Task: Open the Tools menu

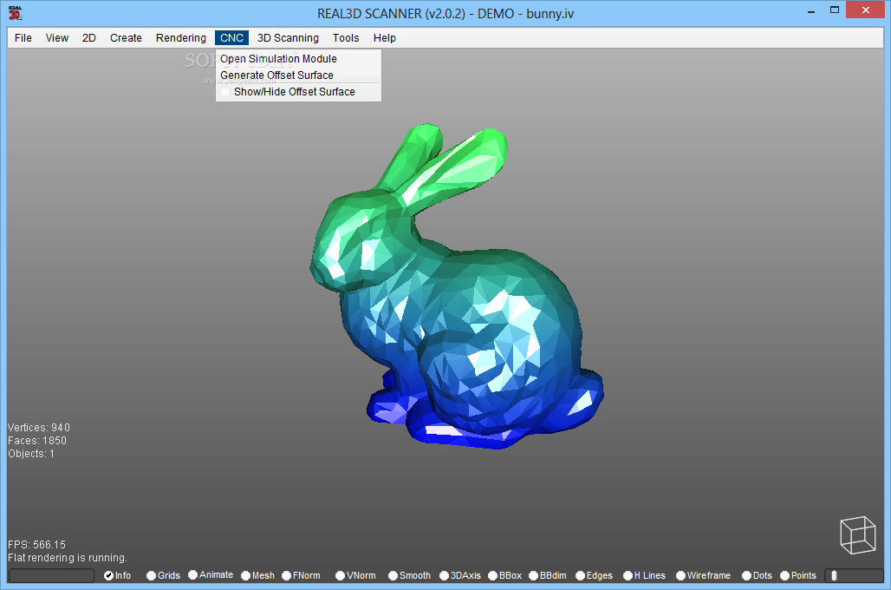Action: (346, 37)
